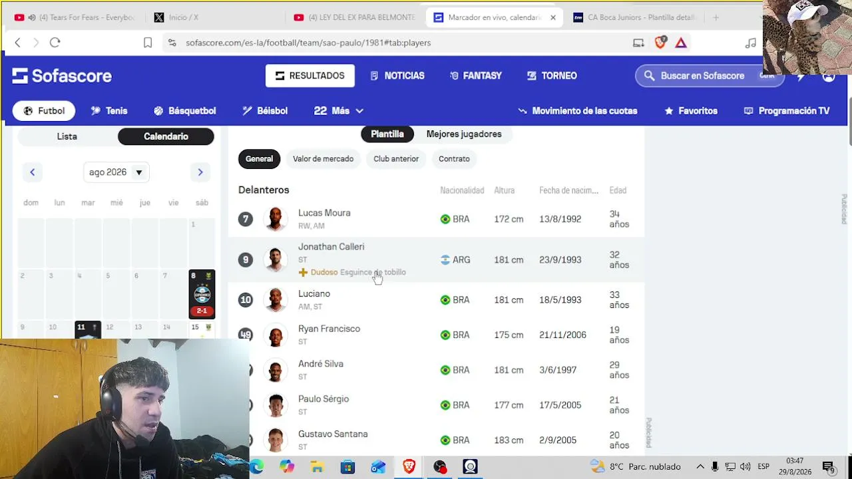The height and width of the screenshot is (479, 852).
Task: Open Copilot from the taskbar
Action: [x=287, y=466]
